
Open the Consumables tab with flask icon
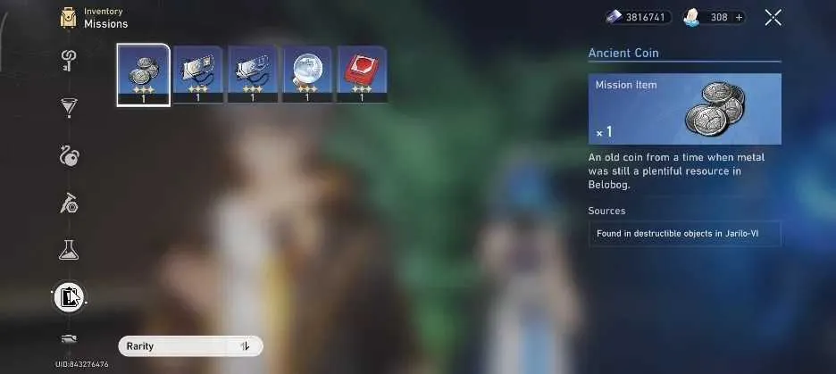tap(69, 250)
